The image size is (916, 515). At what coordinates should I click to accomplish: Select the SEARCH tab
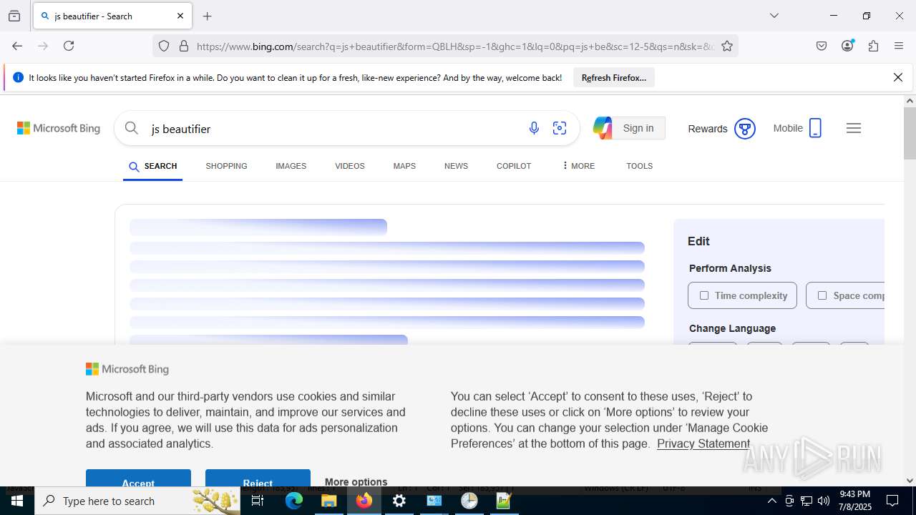pos(153,166)
